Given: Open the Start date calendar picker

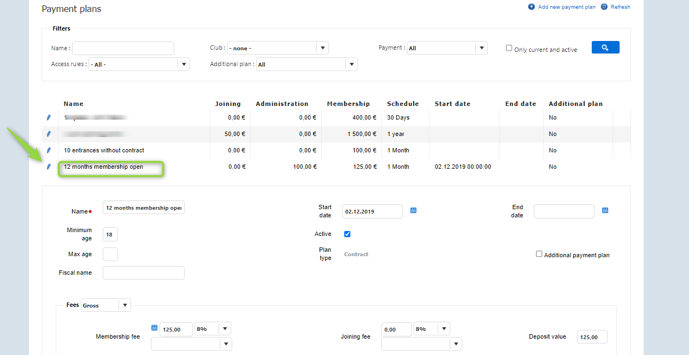Looking at the screenshot, I should click(x=414, y=210).
